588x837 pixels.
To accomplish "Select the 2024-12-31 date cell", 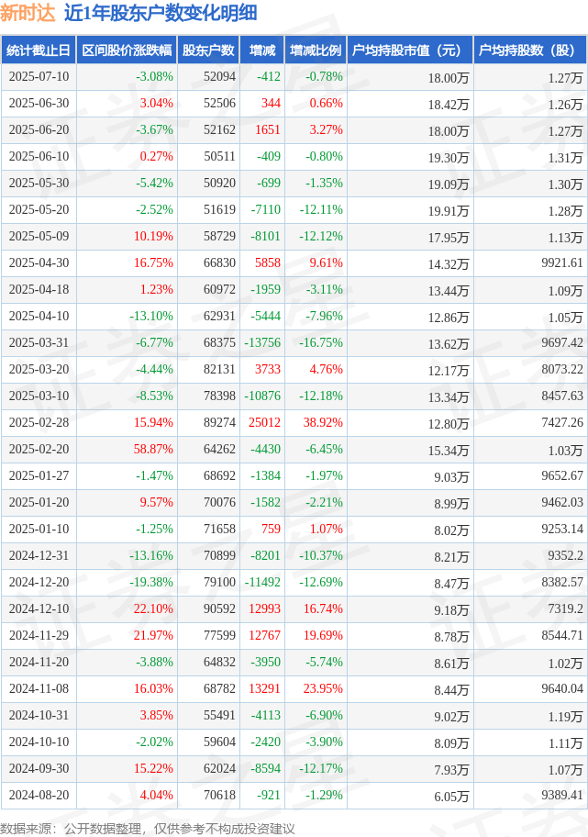I will click(39, 555).
